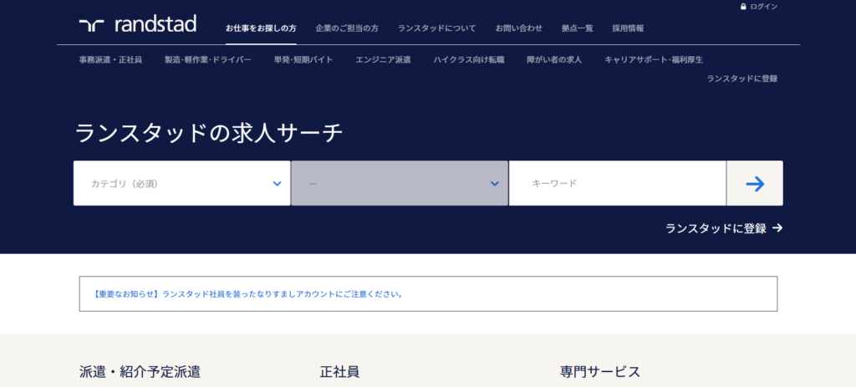856x387 pixels.
Task: Click the 事務派遣・正社員 link
Action: coord(110,60)
